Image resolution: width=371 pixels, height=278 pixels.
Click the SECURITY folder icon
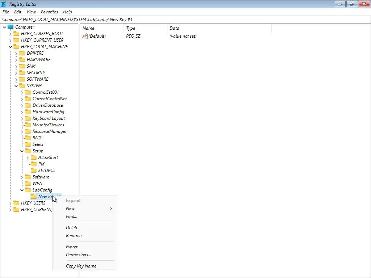click(x=22, y=72)
